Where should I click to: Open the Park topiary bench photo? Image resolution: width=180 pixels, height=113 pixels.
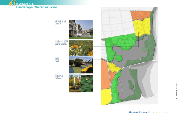81,65
